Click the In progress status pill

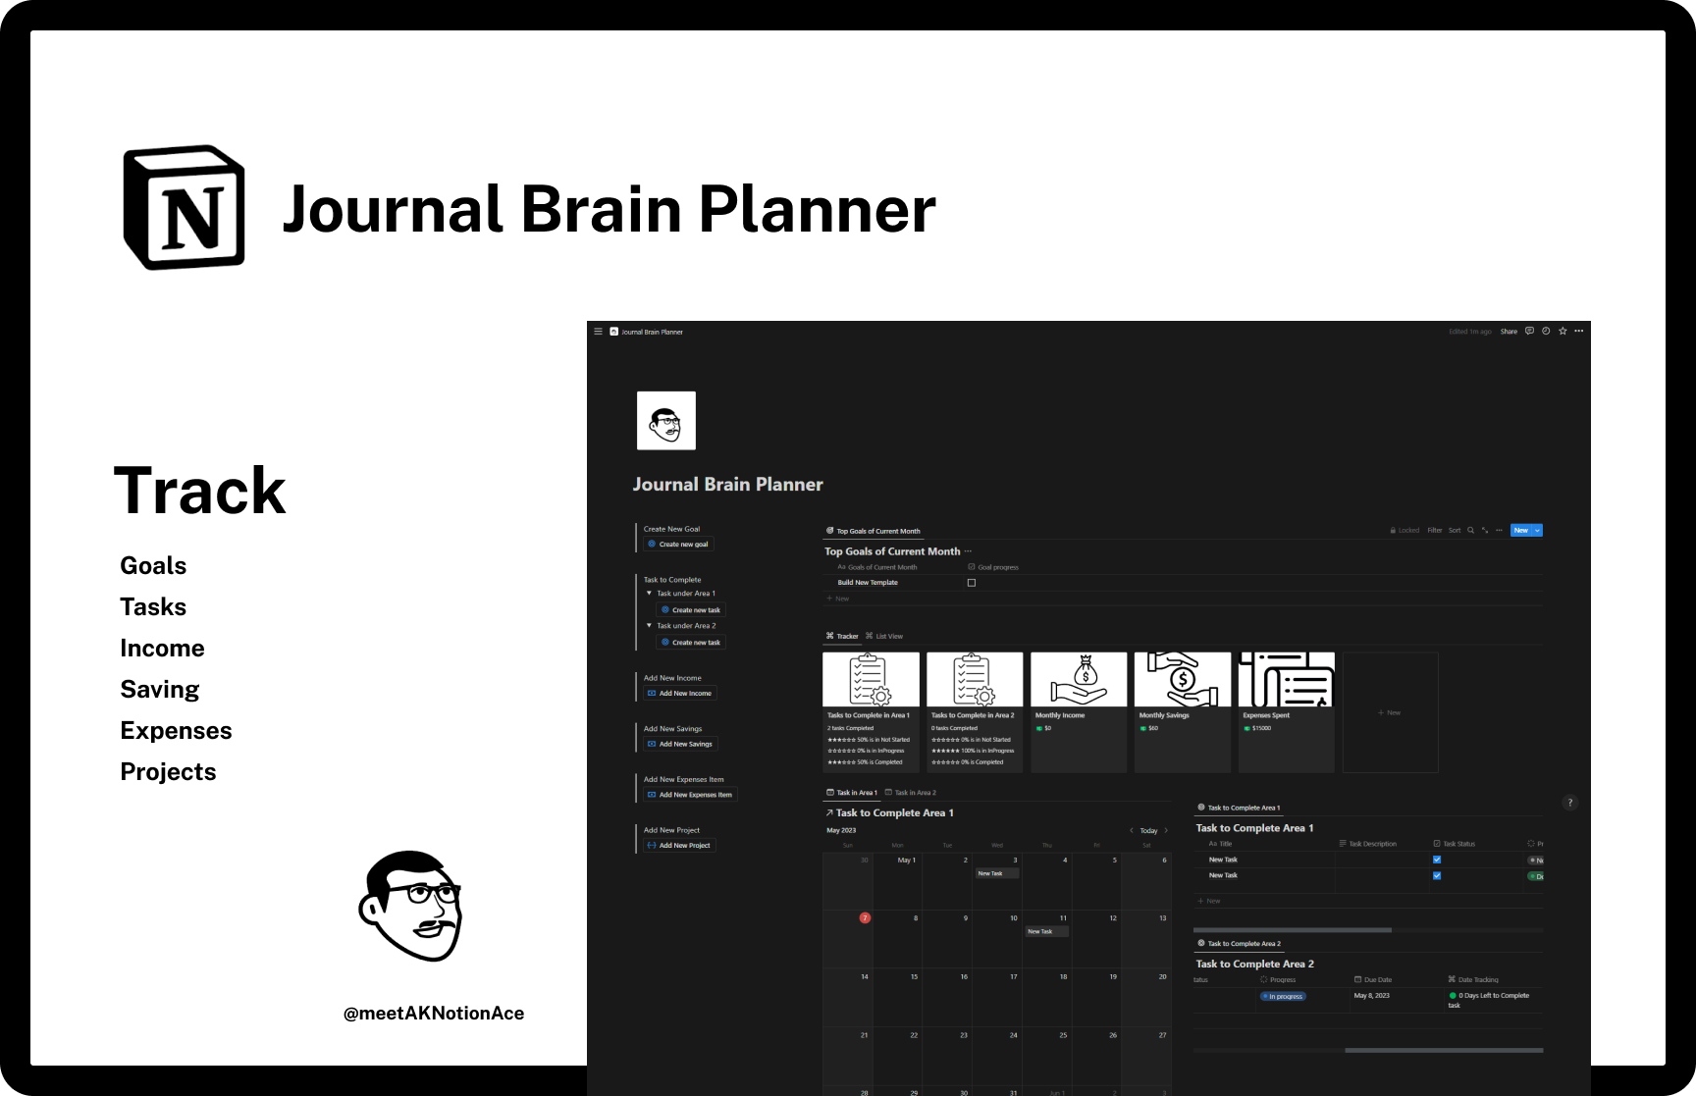click(x=1283, y=996)
